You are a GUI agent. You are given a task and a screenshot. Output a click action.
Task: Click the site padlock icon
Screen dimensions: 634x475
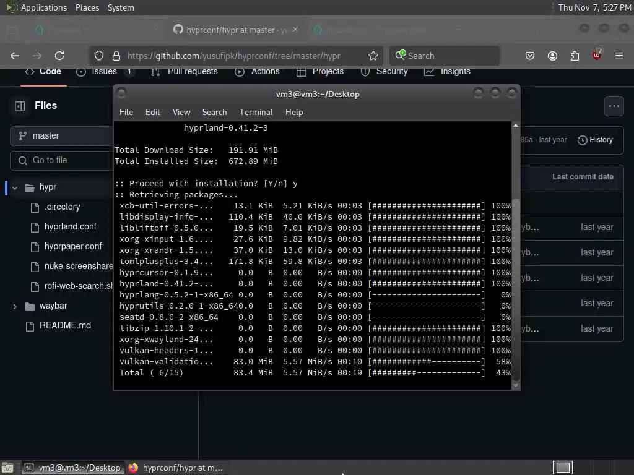(116, 56)
